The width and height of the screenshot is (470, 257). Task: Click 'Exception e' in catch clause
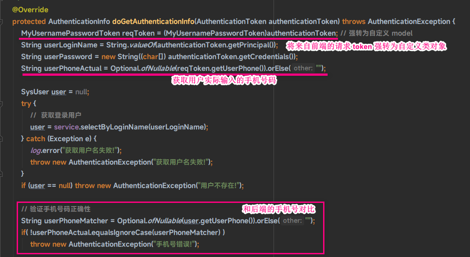pyautogui.click(x=70, y=138)
